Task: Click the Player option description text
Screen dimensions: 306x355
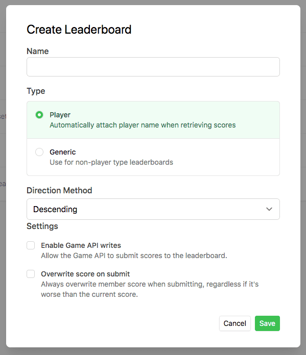Action: [x=143, y=125]
